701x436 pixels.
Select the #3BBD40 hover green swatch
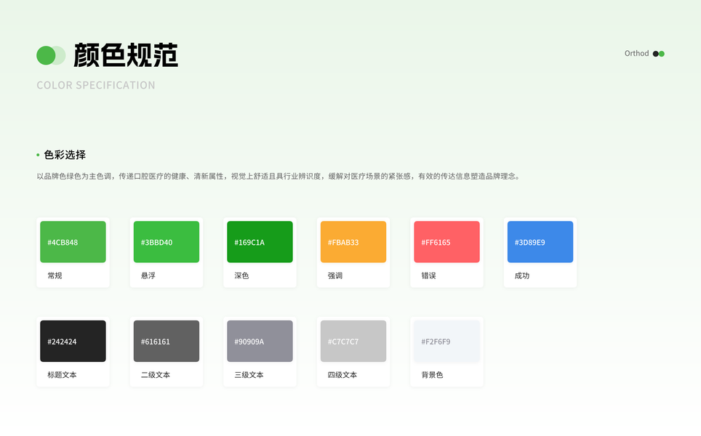167,242
